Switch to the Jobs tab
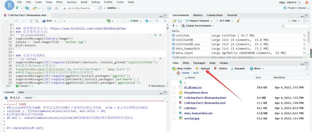Screen dimensions: 312x132 [x=21, y=92]
